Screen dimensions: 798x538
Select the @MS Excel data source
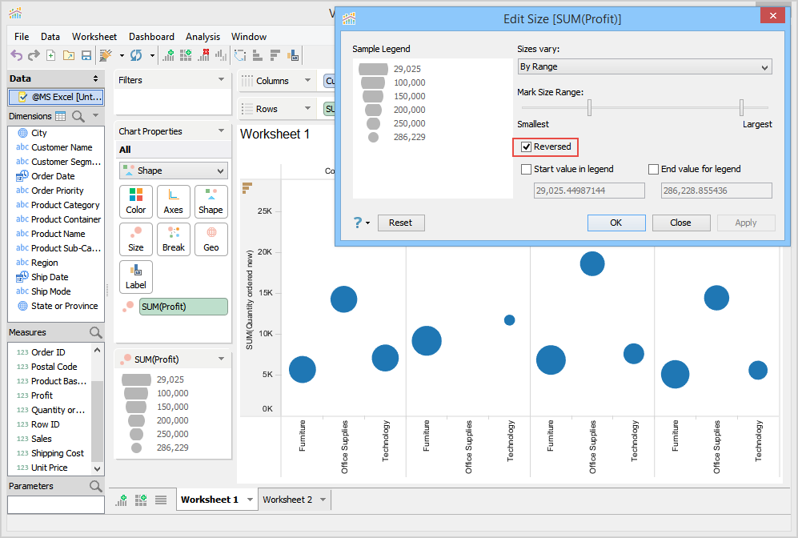pyautogui.click(x=56, y=97)
